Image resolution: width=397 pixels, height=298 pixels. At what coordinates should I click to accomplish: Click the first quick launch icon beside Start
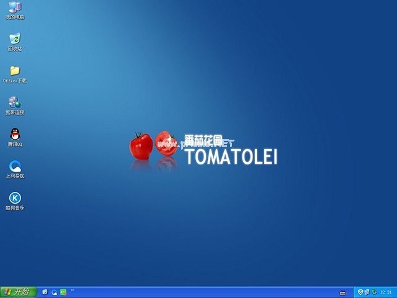[45, 292]
